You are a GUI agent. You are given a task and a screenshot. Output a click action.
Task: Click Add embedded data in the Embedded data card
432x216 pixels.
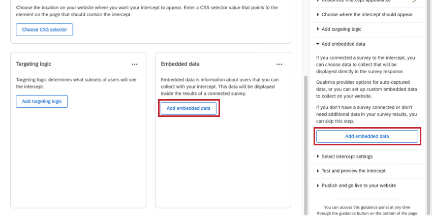point(189,108)
